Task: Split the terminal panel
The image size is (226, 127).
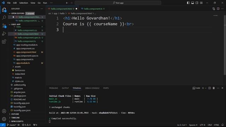Action: click(x=209, y=88)
